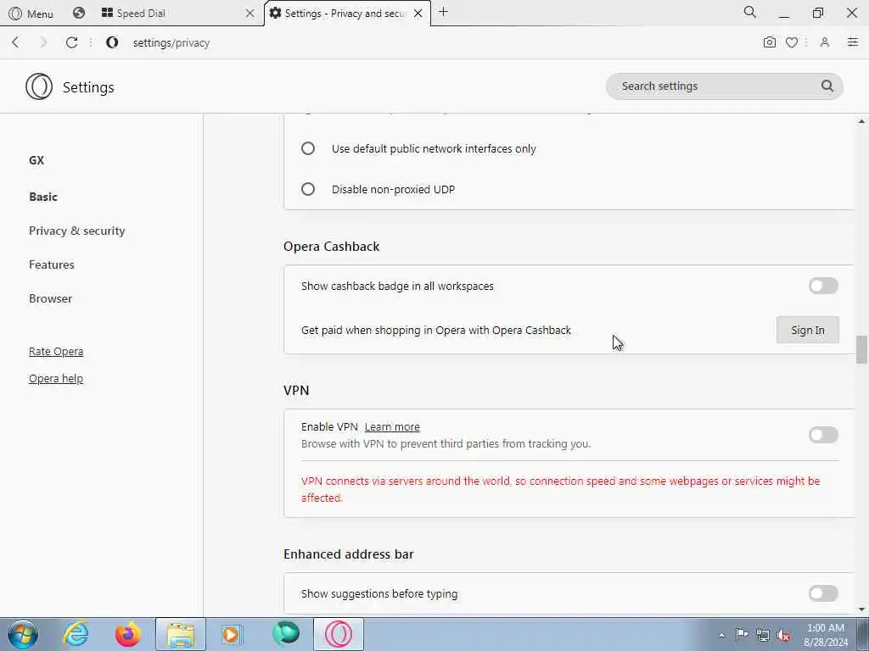Screen dimensions: 869x651
Task: Click the Action Center flag icon
Action: [x=742, y=635]
